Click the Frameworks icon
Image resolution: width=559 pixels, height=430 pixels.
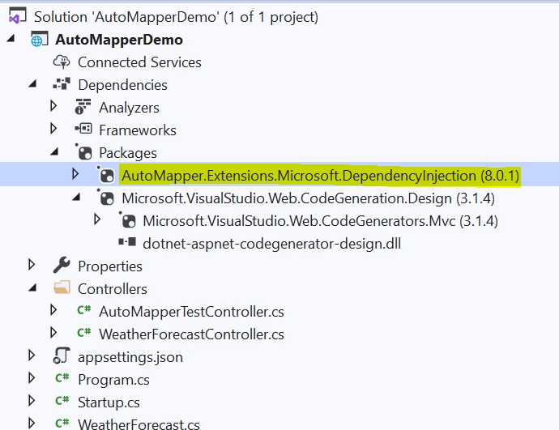coord(83,129)
